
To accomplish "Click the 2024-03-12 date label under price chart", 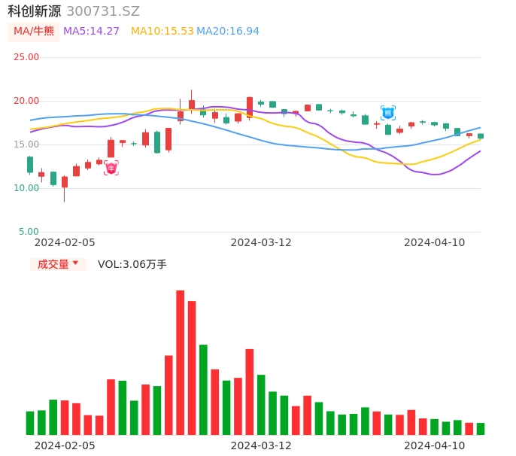I will point(261,242).
